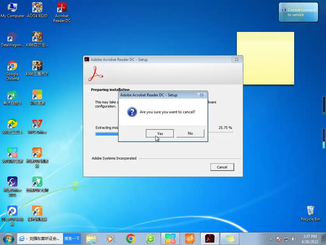Select the Recycle Bin icon
Viewport: 326px width, 245px height.
[x=310, y=213]
